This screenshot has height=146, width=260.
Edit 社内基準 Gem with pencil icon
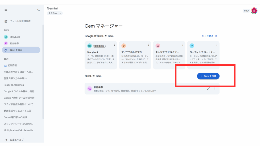(x=208, y=88)
